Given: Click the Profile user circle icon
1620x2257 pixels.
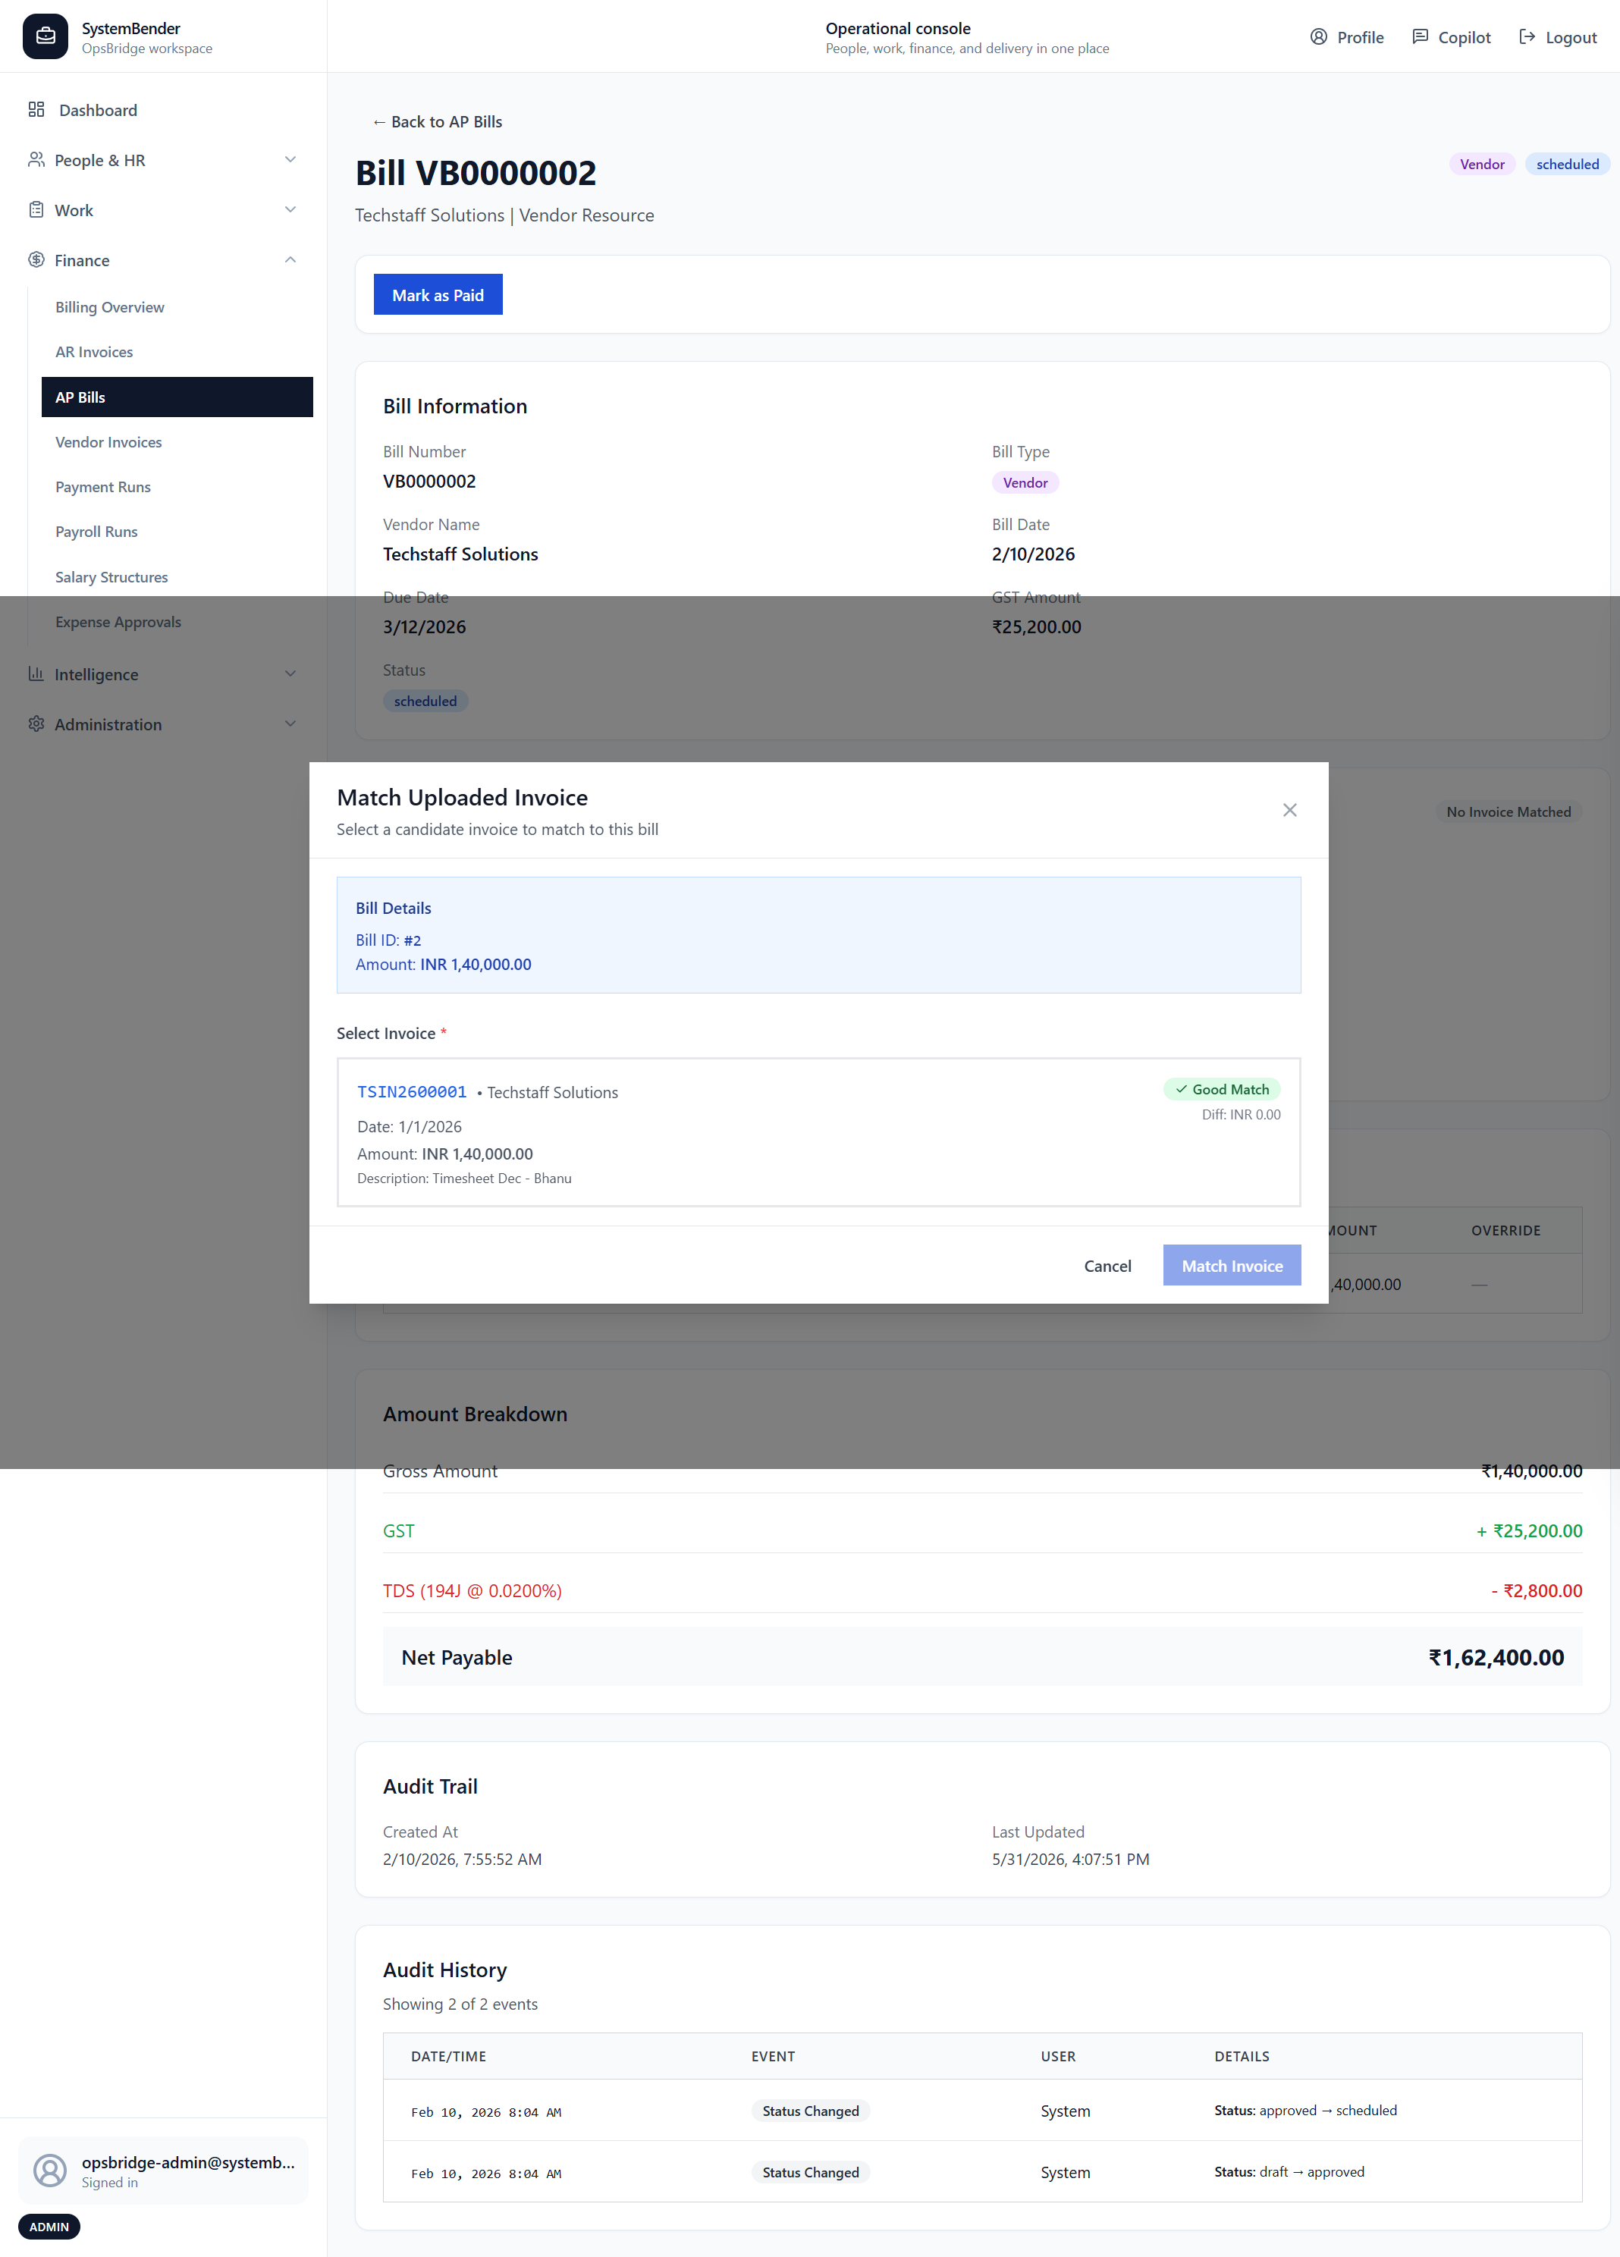Looking at the screenshot, I should point(1318,37).
